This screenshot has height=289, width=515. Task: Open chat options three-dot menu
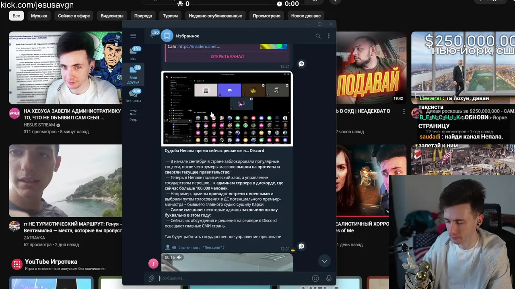329,36
